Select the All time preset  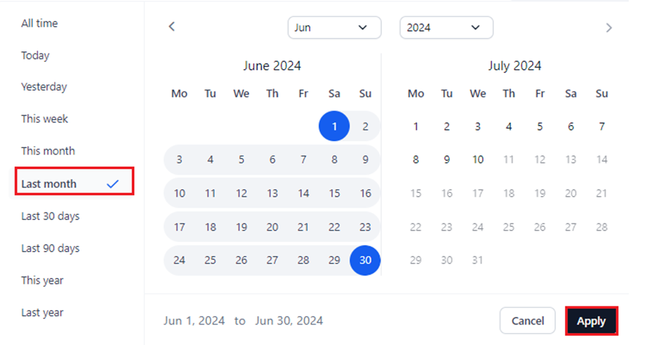[x=39, y=23]
